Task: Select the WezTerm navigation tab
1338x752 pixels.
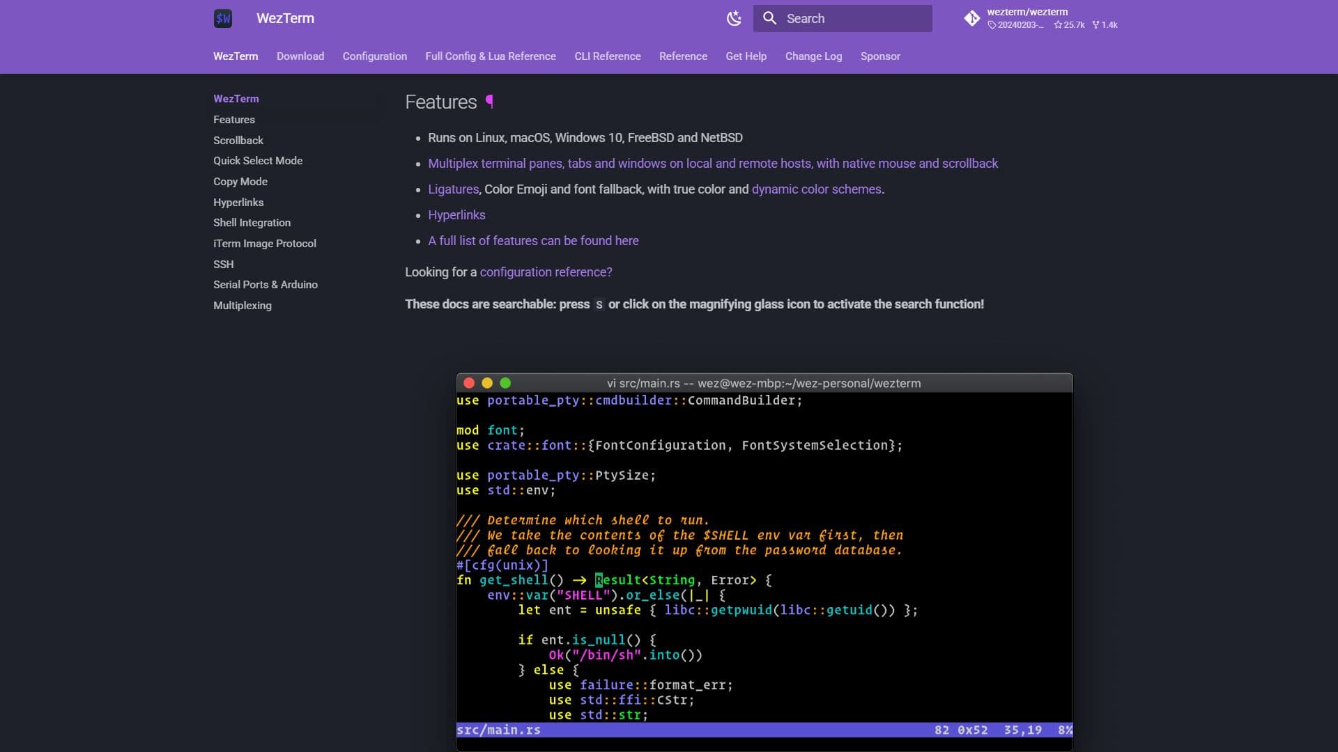Action: [x=236, y=56]
